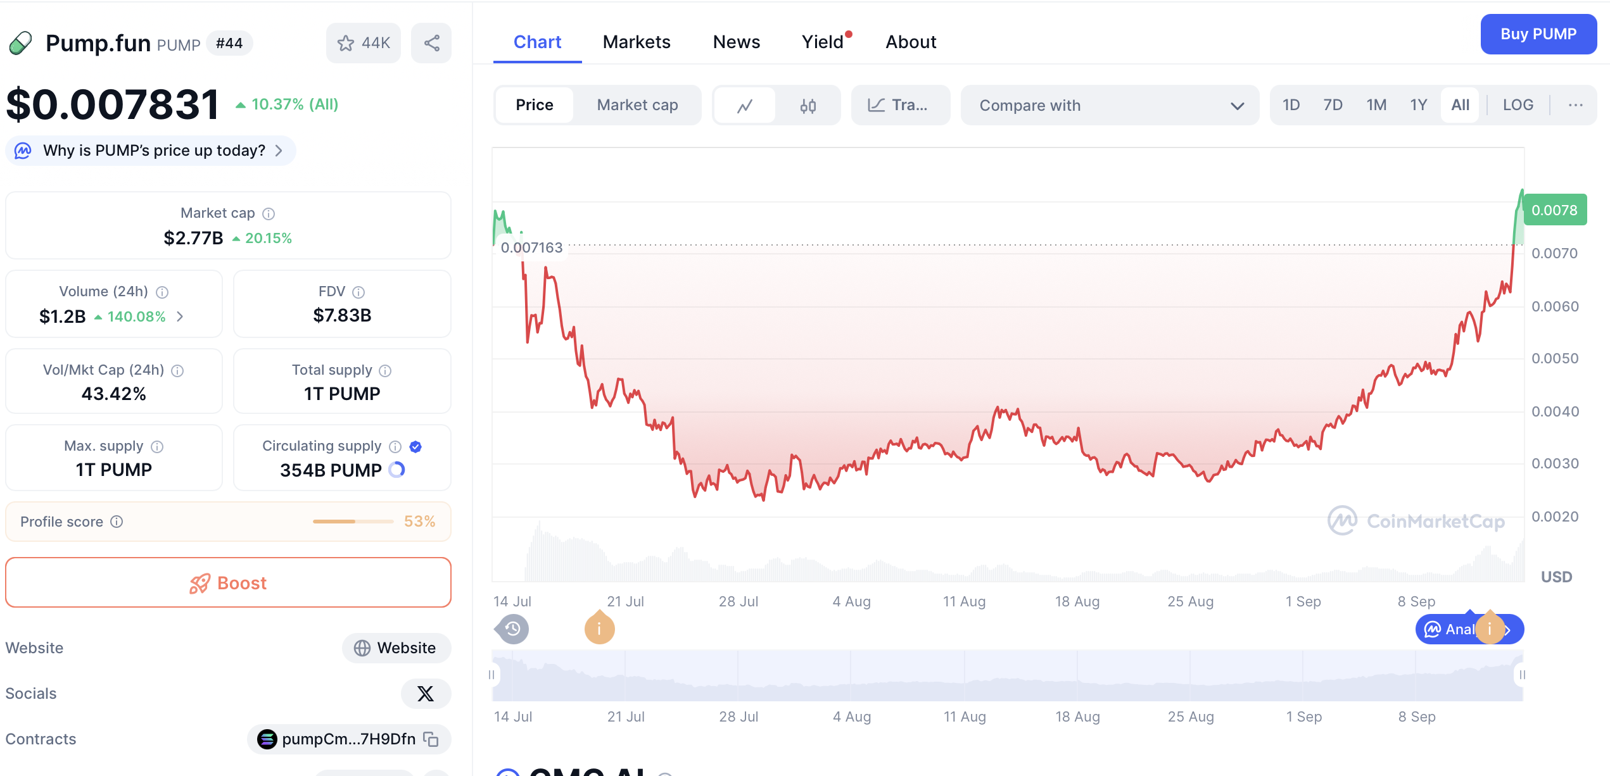Expand Volume (24h) details chevron

click(180, 316)
